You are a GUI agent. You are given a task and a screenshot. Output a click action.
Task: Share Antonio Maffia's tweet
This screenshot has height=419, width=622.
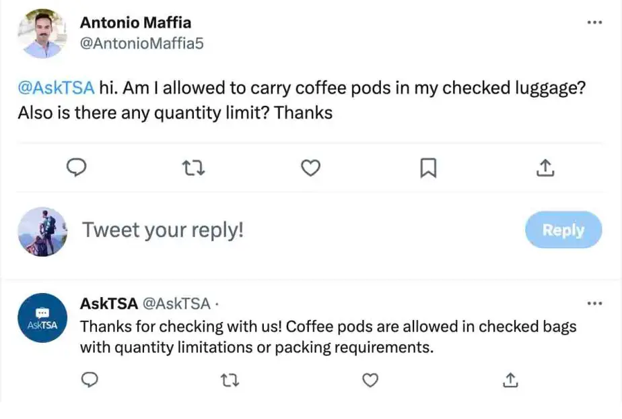(x=545, y=168)
